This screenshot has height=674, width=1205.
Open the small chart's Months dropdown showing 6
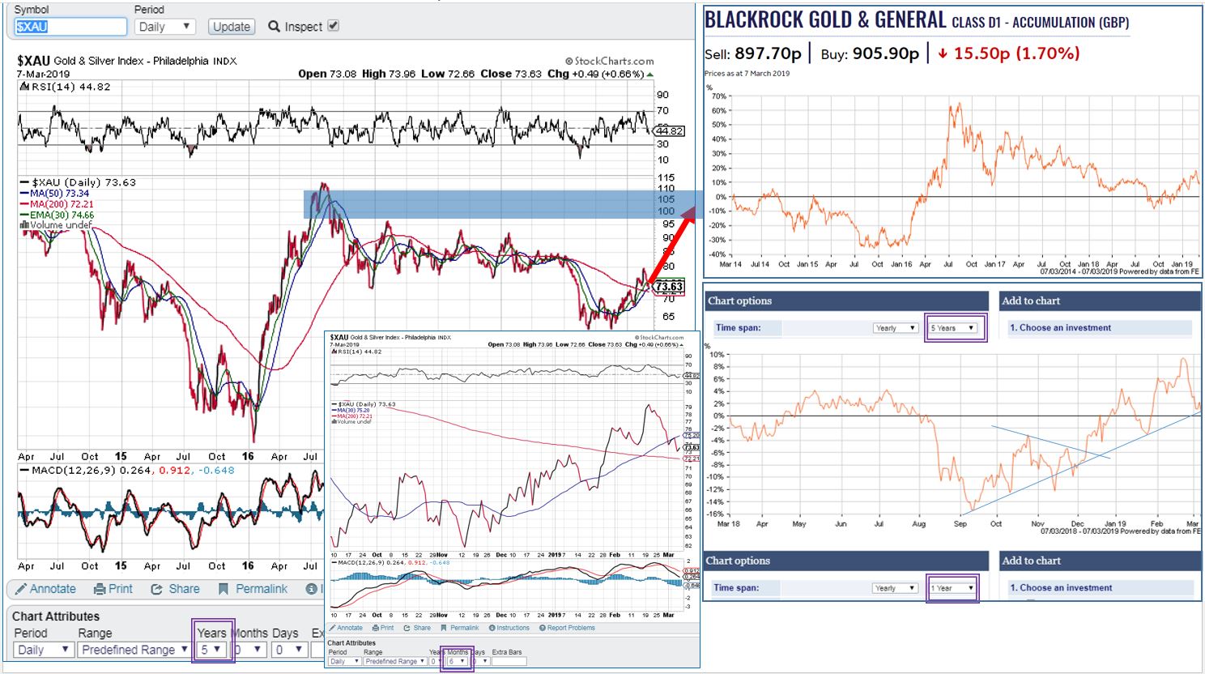tap(458, 661)
